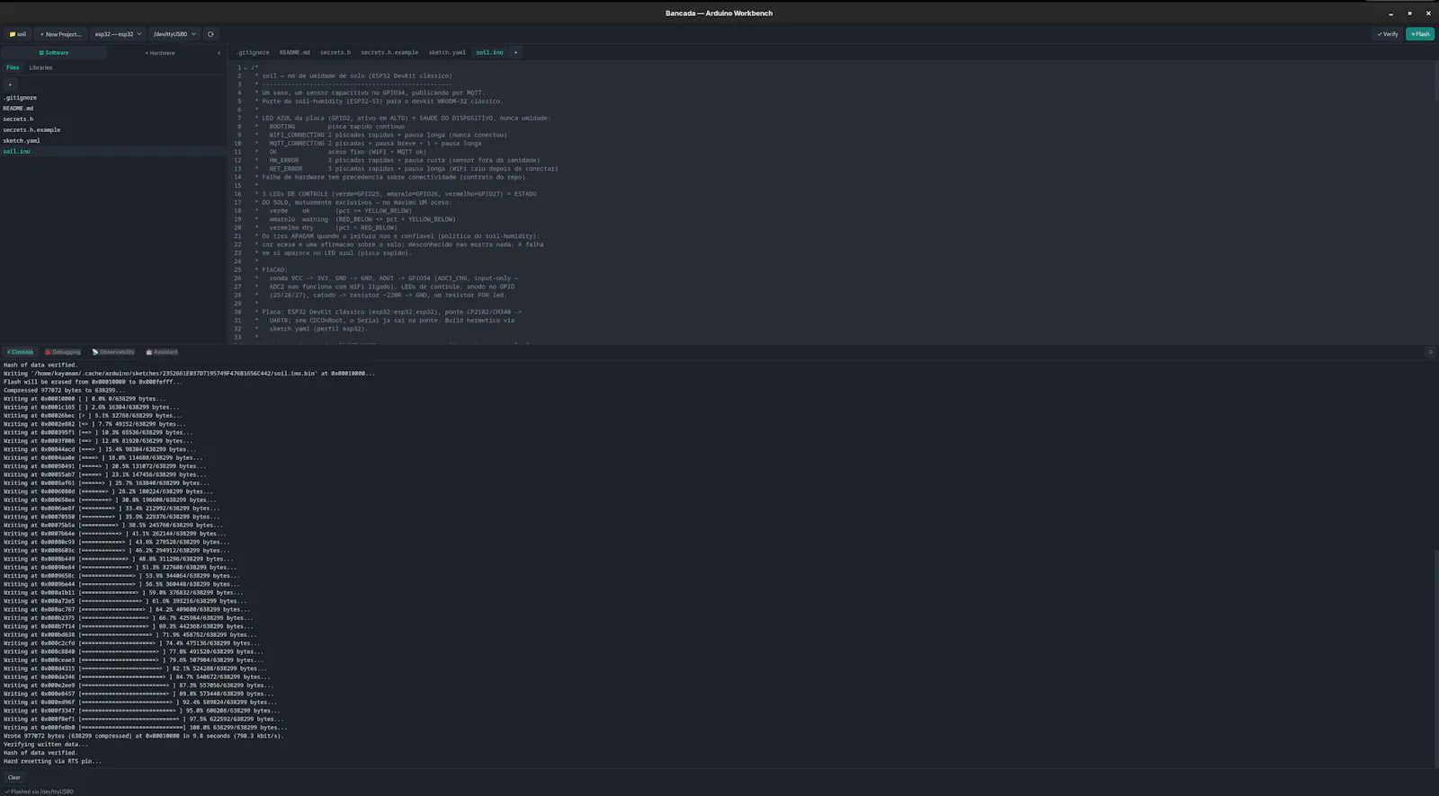Toggle the bottom panel size icon
This screenshot has height=796, width=1439.
pyautogui.click(x=1430, y=352)
